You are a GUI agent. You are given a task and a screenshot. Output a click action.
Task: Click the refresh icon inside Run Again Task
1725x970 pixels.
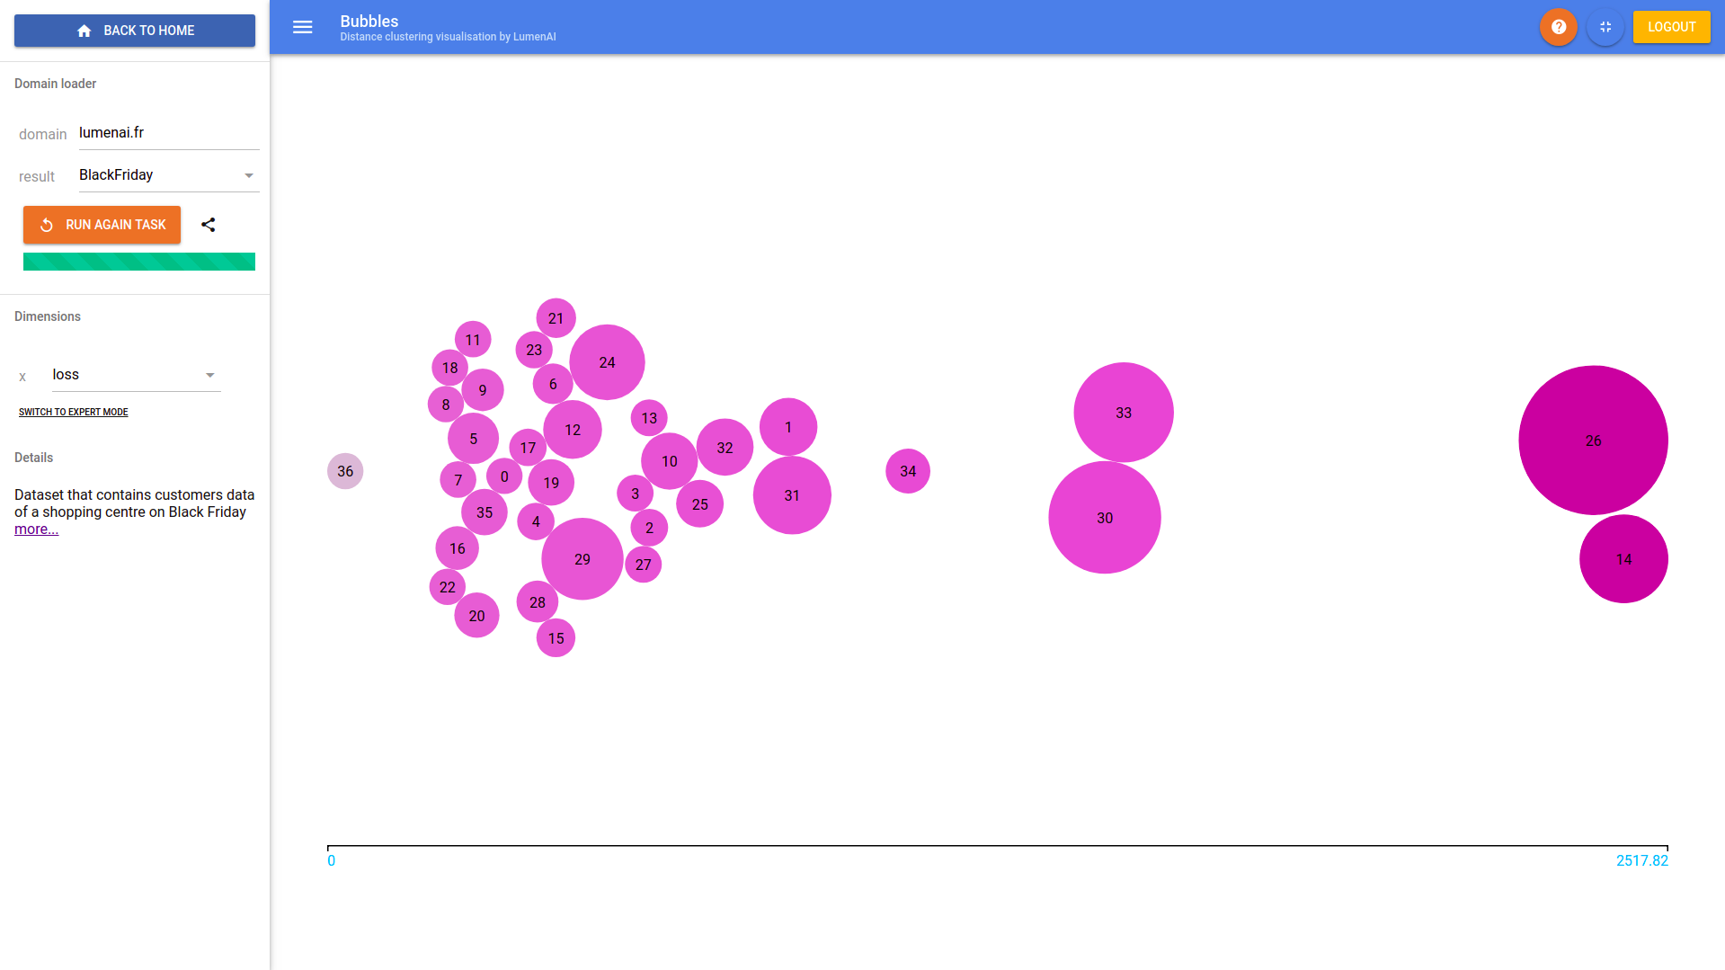pos(46,225)
